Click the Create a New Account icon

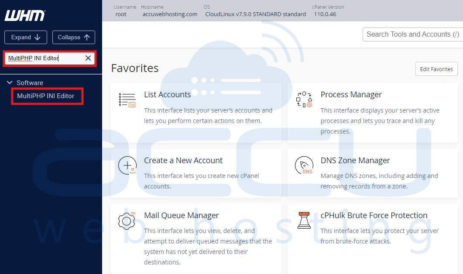click(127, 165)
